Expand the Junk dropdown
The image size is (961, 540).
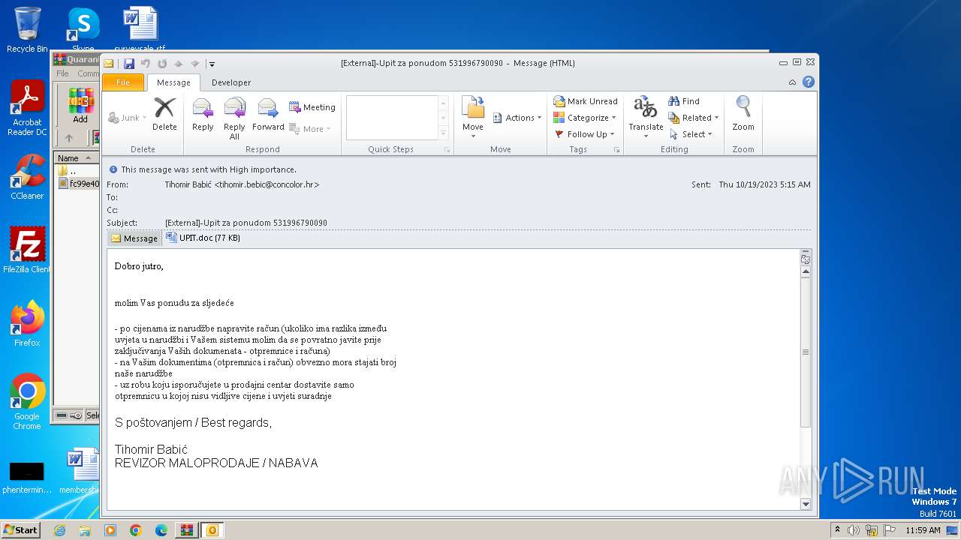[128, 118]
